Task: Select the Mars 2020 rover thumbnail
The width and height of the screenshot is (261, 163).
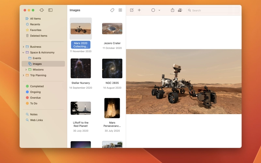Action: pyautogui.click(x=81, y=29)
